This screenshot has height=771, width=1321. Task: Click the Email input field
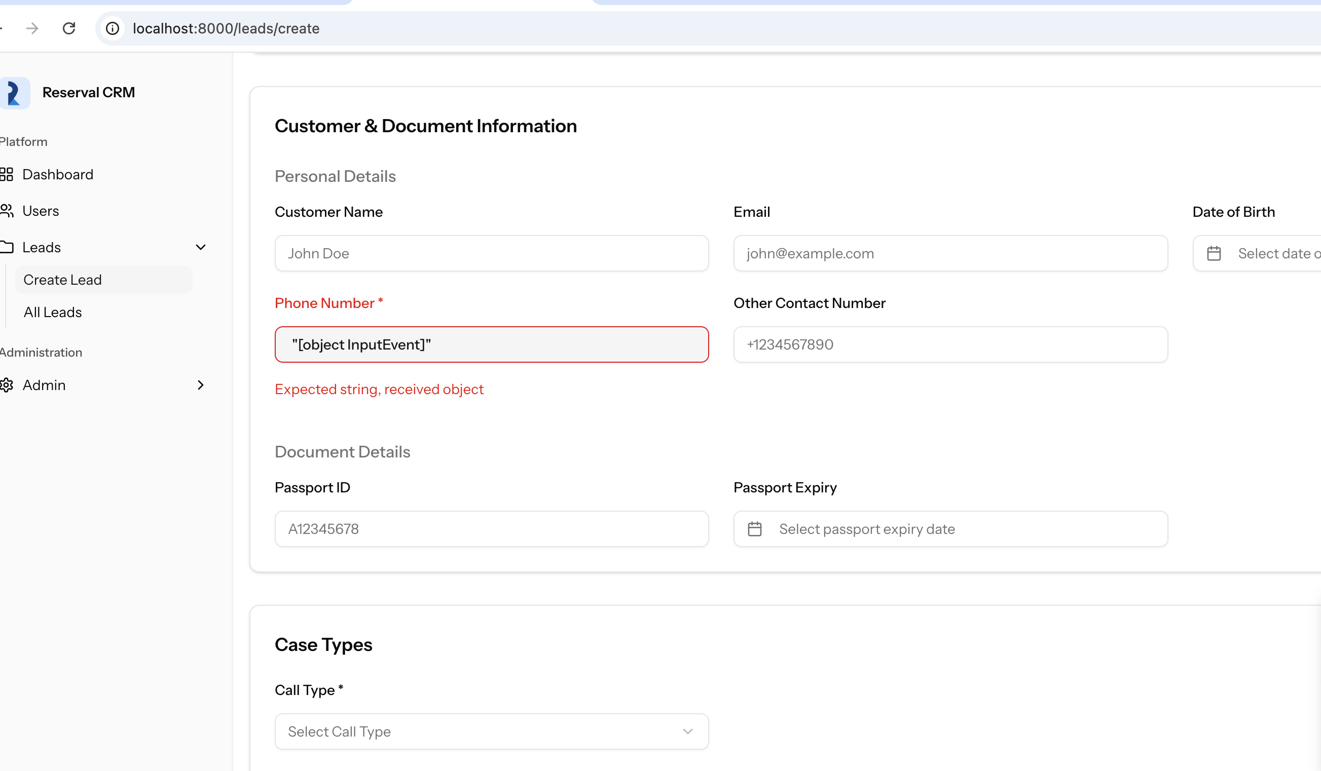(950, 253)
